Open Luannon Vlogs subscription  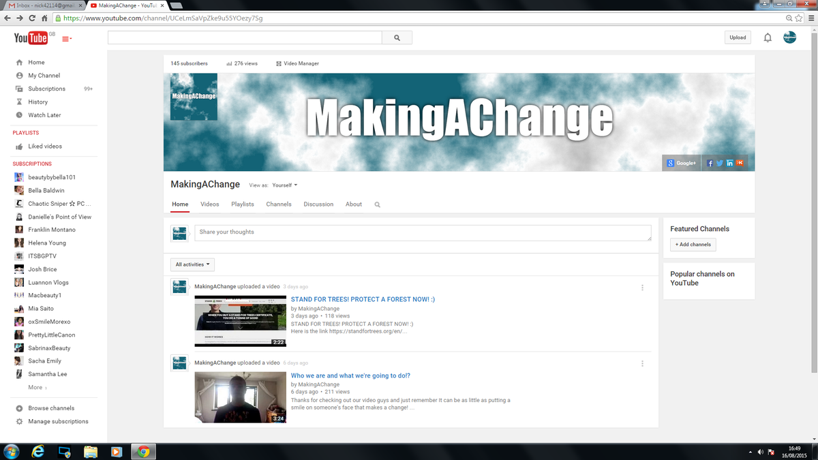(48, 283)
